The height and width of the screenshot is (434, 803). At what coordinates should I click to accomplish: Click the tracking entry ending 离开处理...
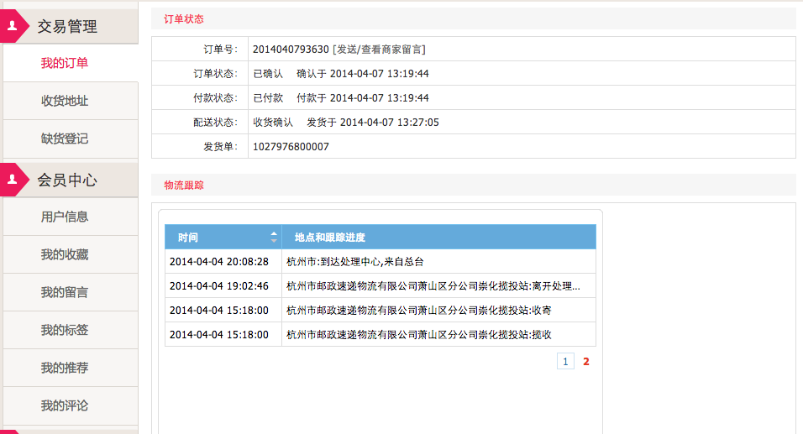(x=433, y=286)
